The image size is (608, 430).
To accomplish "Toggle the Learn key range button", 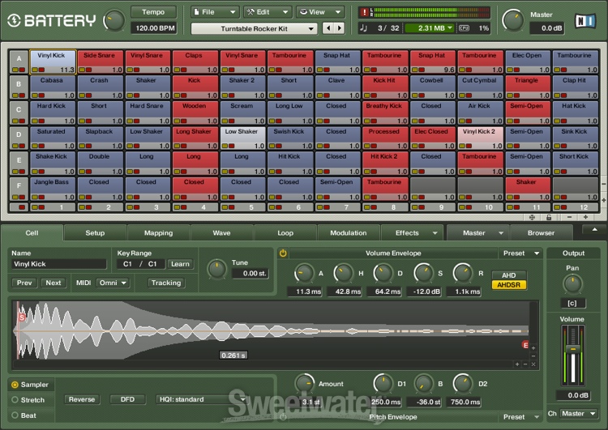I will [180, 264].
